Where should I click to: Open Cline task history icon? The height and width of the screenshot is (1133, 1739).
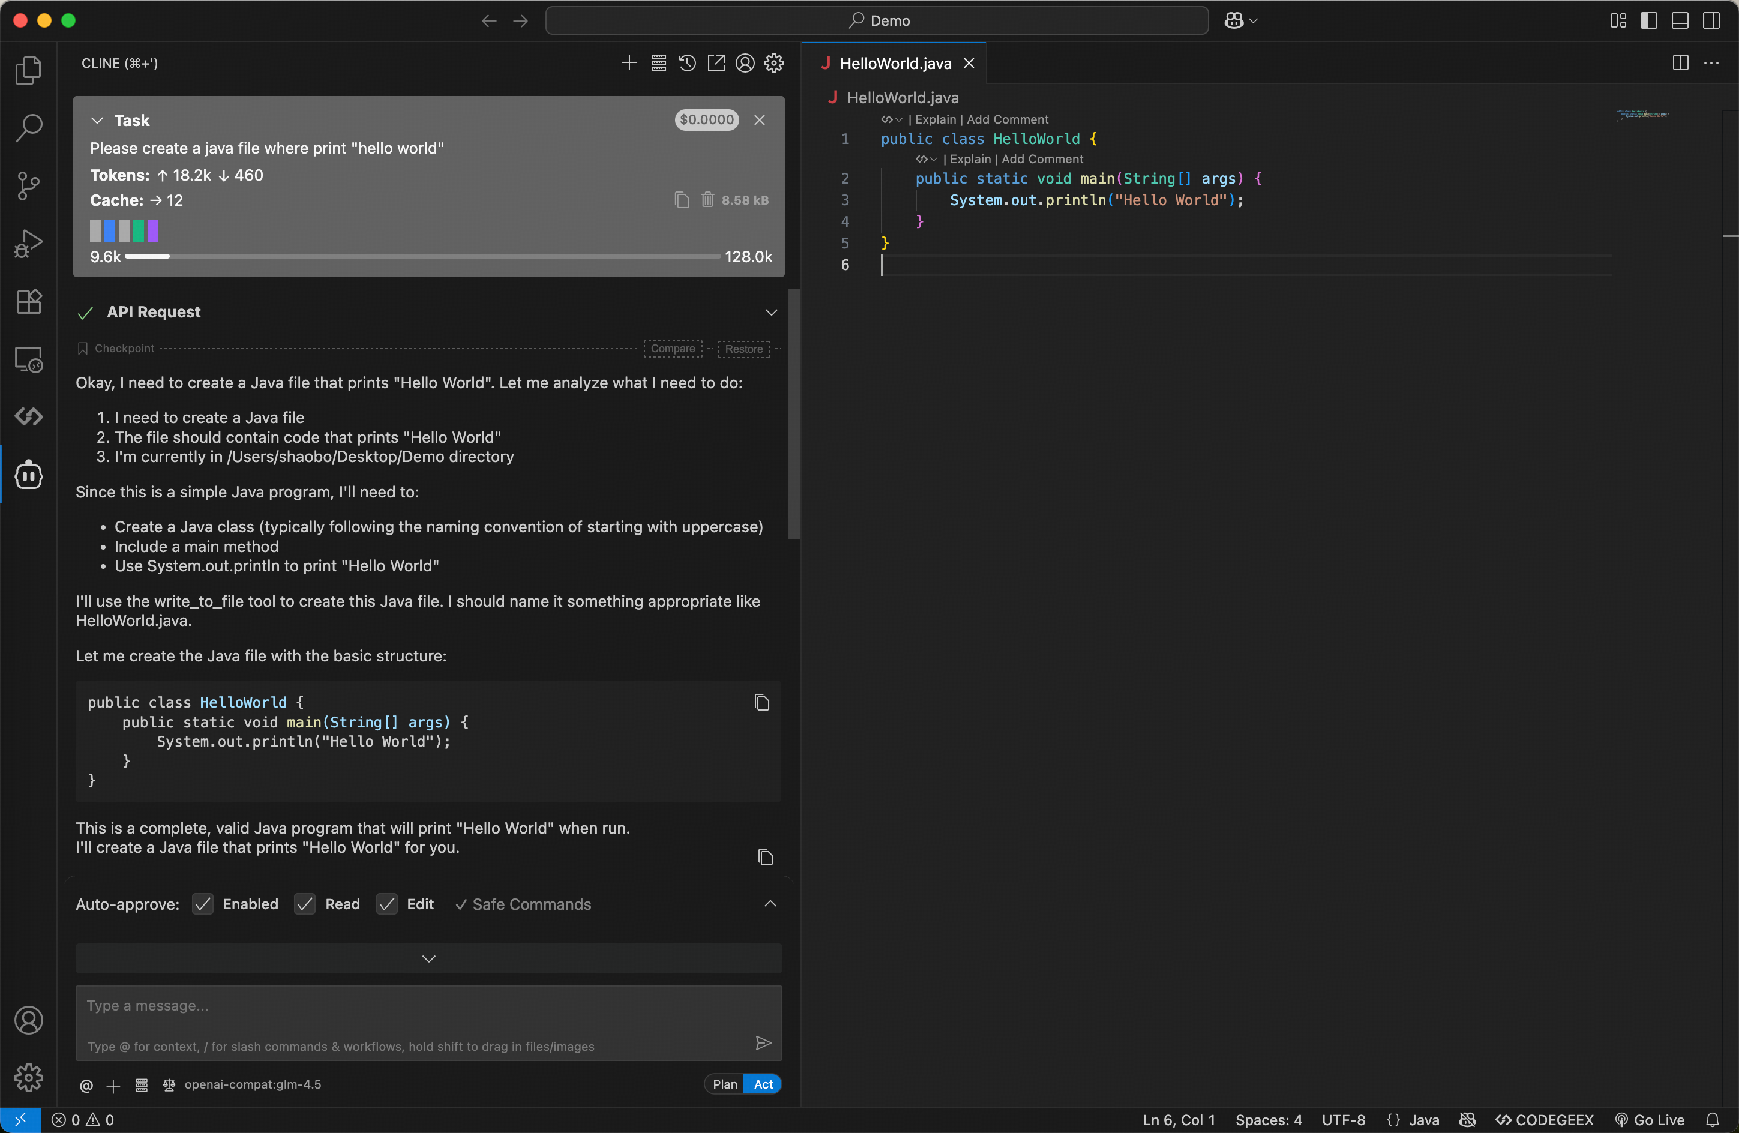point(687,63)
